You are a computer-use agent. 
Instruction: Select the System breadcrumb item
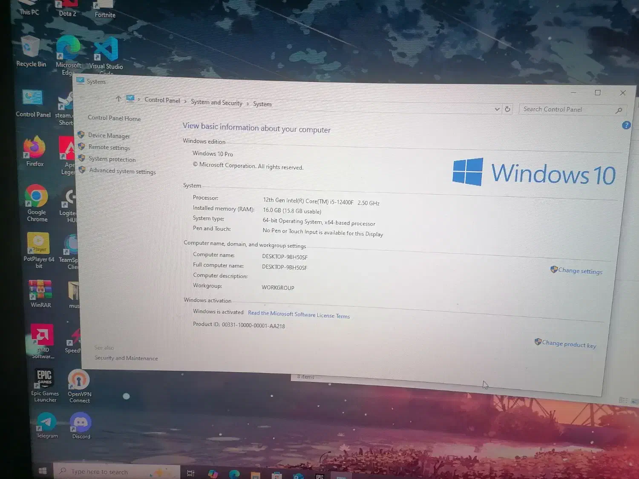coord(262,104)
